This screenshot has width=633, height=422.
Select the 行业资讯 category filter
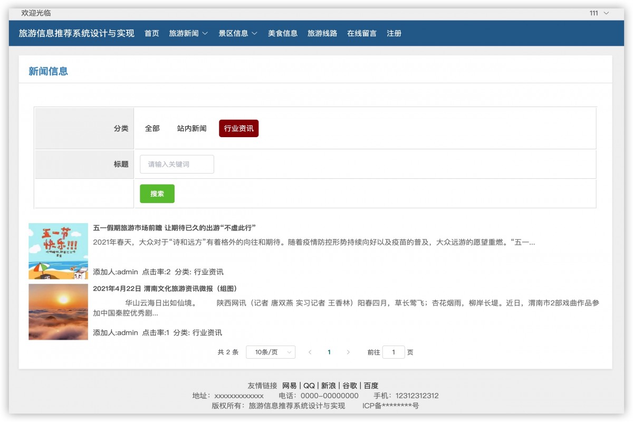[x=238, y=128]
